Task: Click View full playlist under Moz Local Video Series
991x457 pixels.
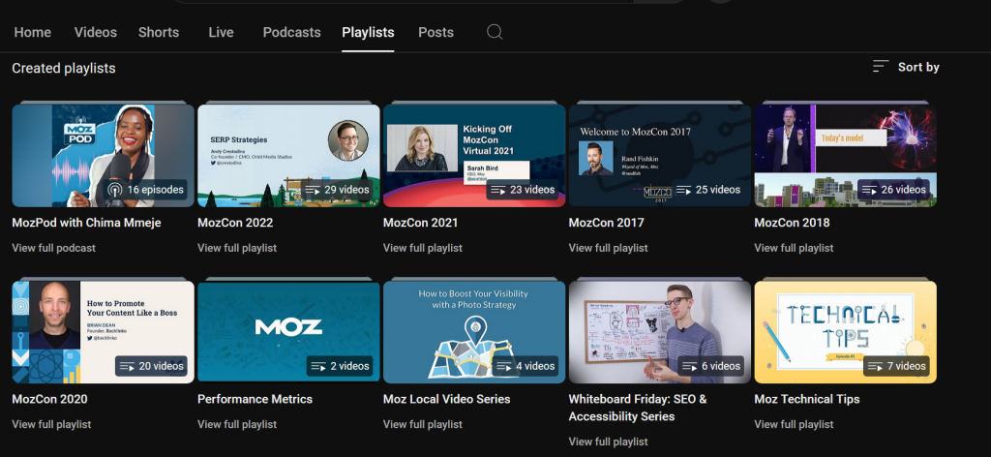Action: click(x=423, y=424)
